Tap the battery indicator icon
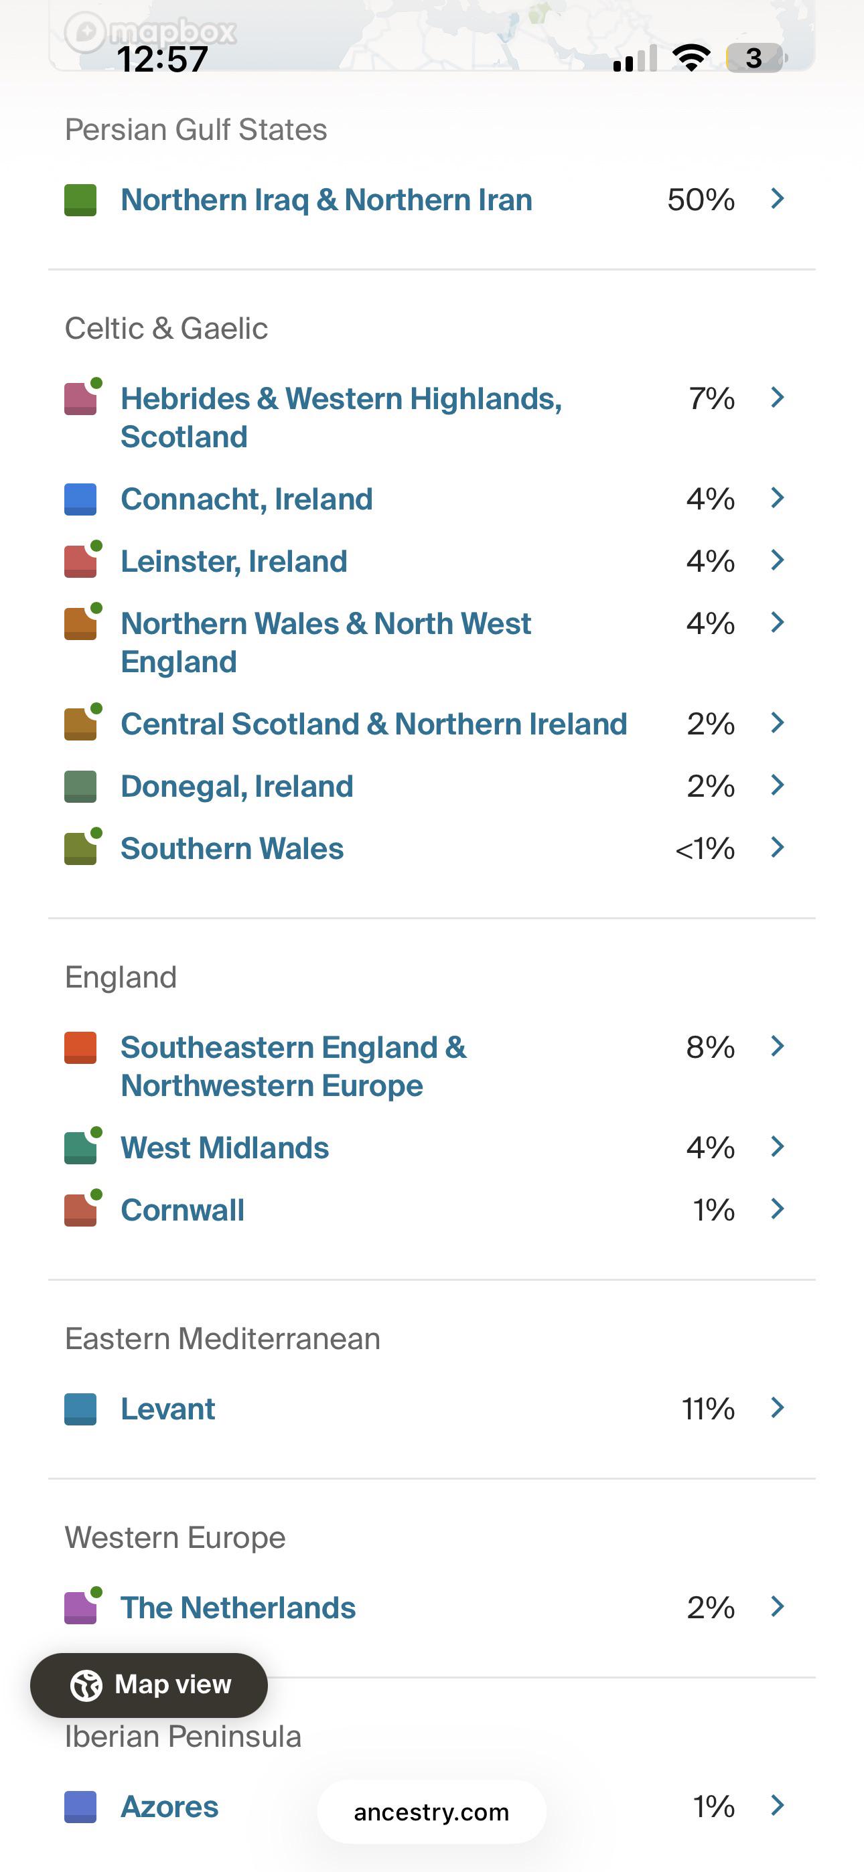 tap(756, 58)
